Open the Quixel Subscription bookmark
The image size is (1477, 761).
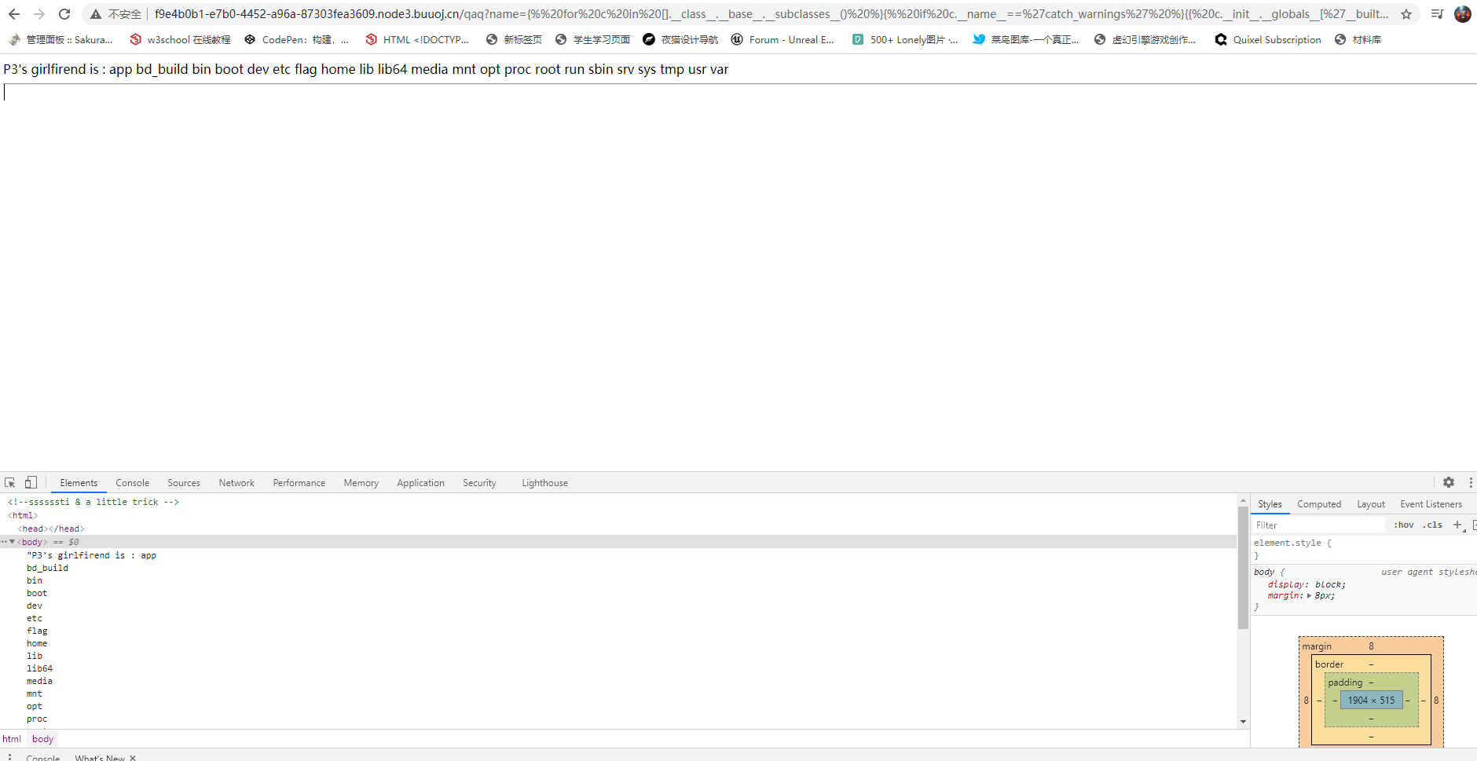[x=1268, y=40]
